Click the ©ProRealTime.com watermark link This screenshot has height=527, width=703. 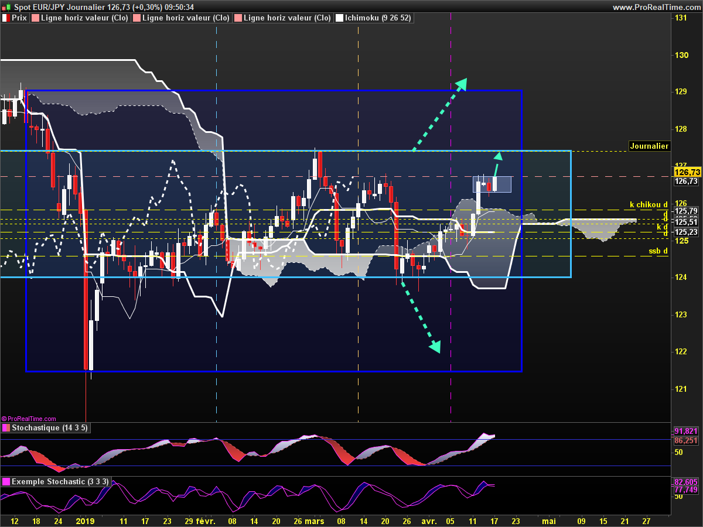[29, 419]
